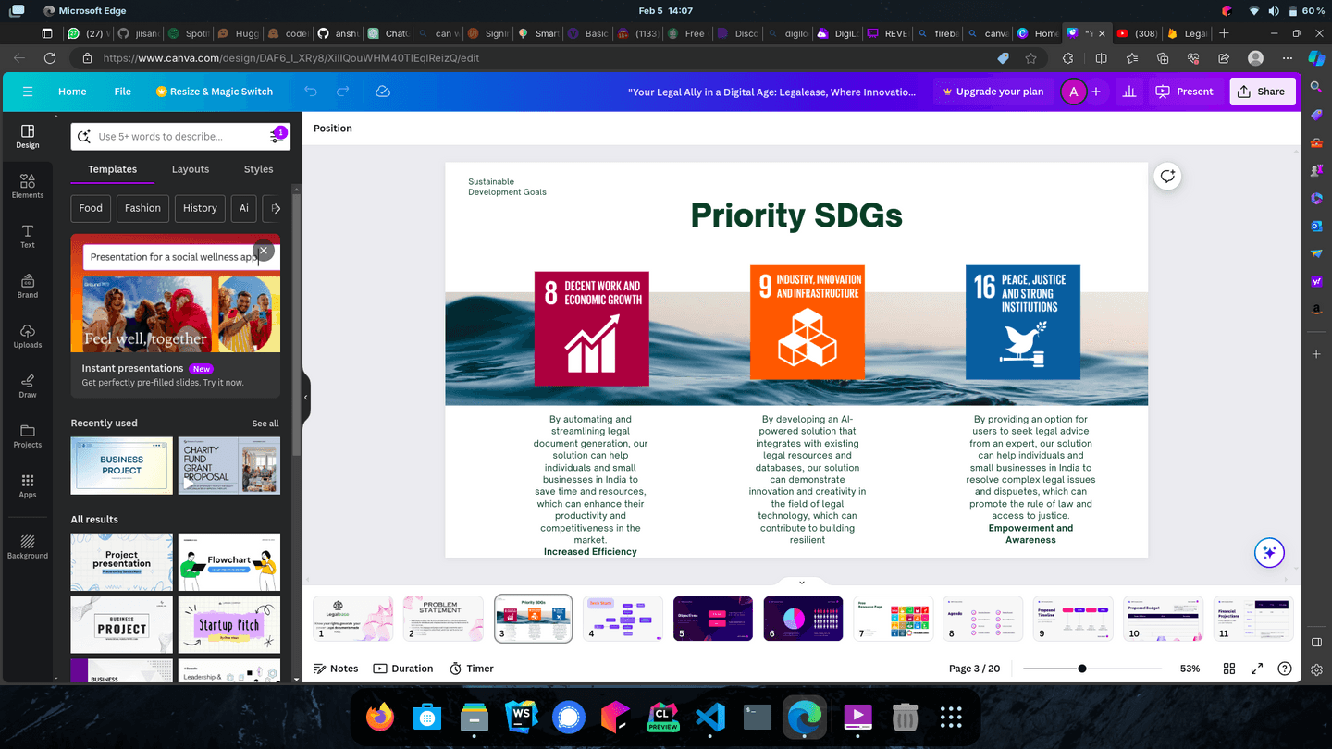This screenshot has height=749, width=1332.
Task: Click the plus icon to add collaborators
Action: tap(1096, 92)
